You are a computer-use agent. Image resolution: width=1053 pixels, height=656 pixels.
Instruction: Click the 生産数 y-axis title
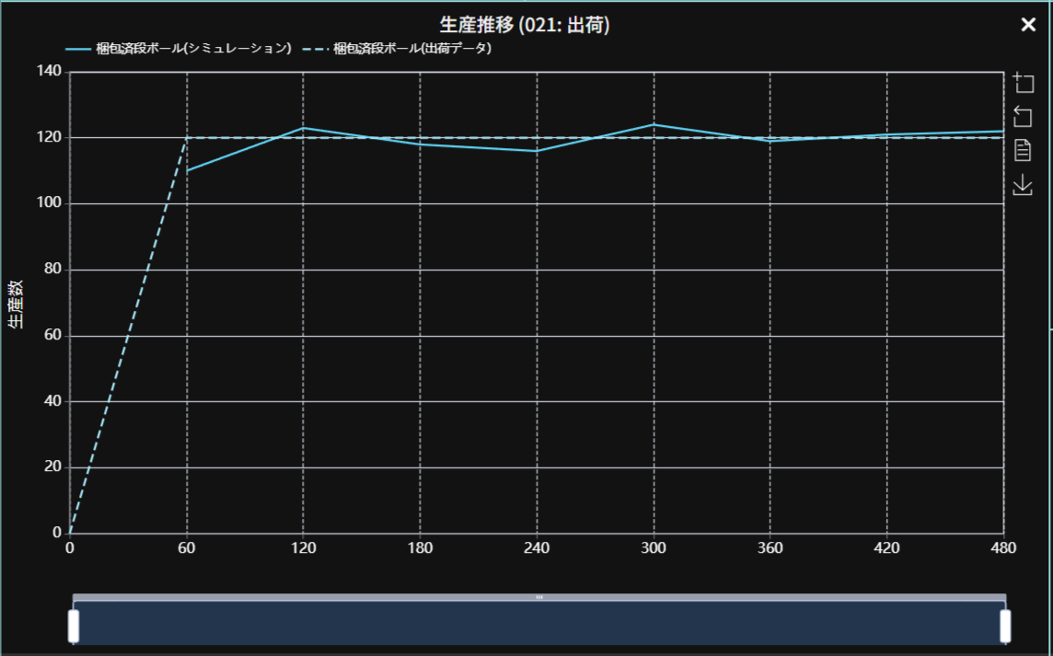pos(16,302)
